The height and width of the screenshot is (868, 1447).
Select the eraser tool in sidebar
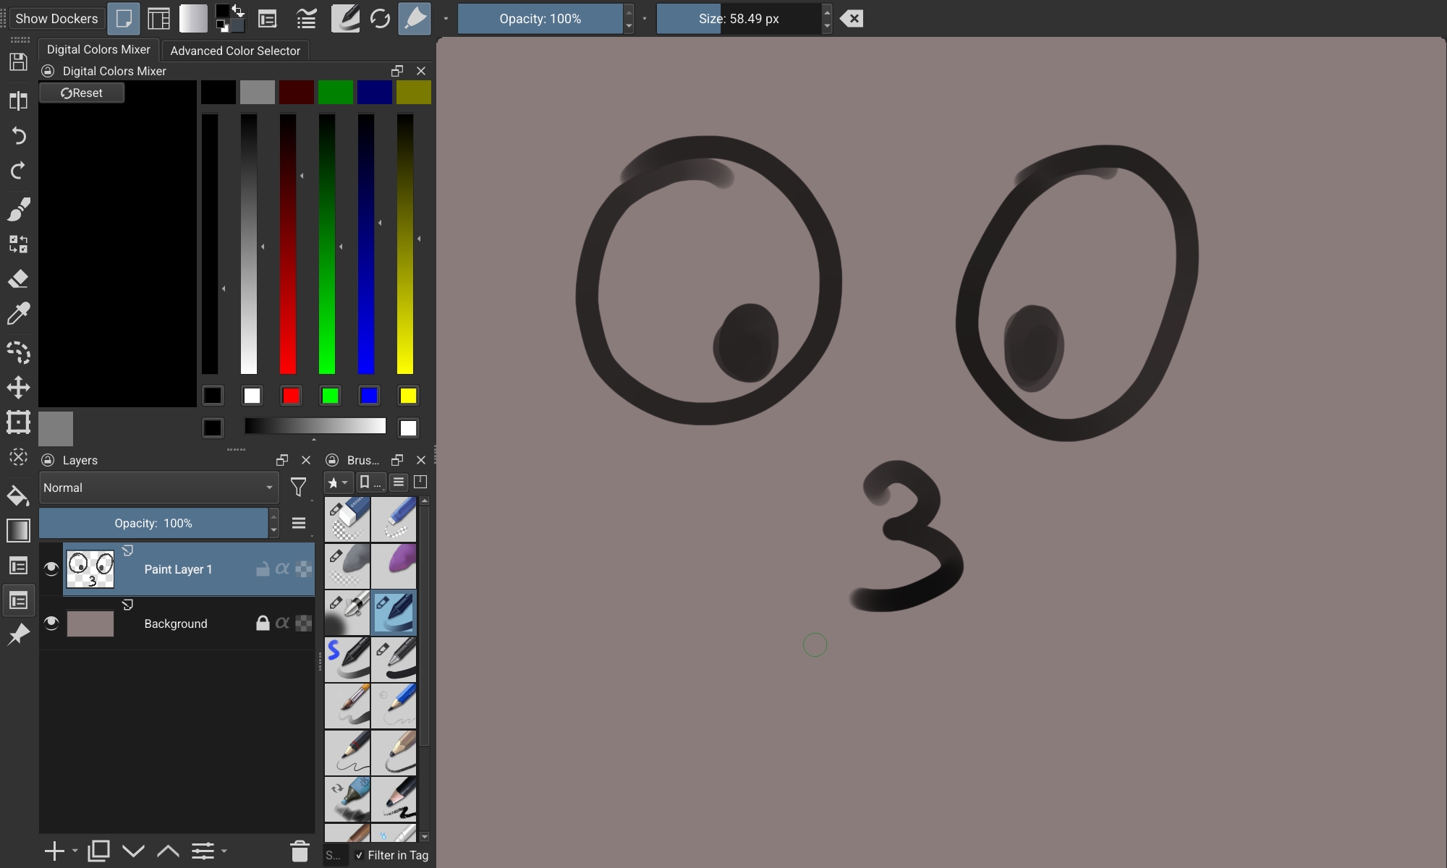click(x=19, y=278)
